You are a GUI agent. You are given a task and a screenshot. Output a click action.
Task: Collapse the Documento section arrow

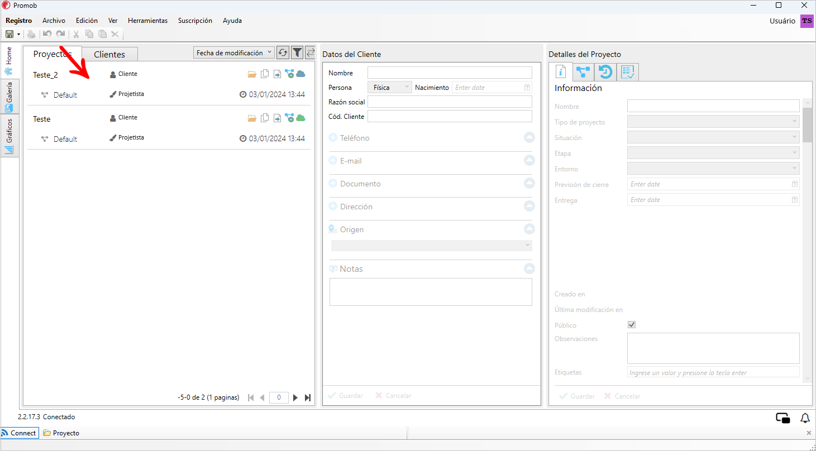point(529,183)
